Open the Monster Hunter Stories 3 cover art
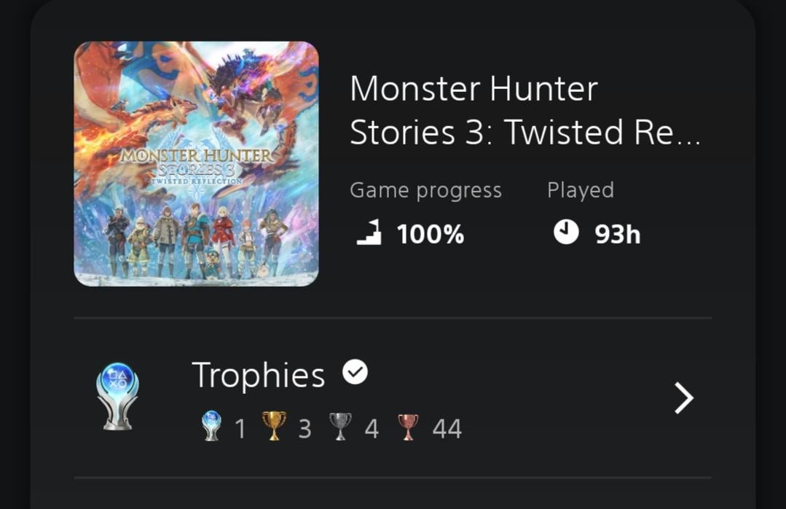The image size is (786, 509). (x=196, y=163)
